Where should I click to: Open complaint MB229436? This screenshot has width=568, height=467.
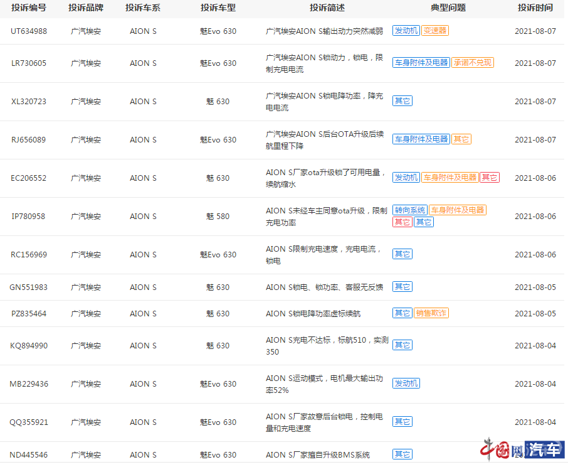pos(29,384)
